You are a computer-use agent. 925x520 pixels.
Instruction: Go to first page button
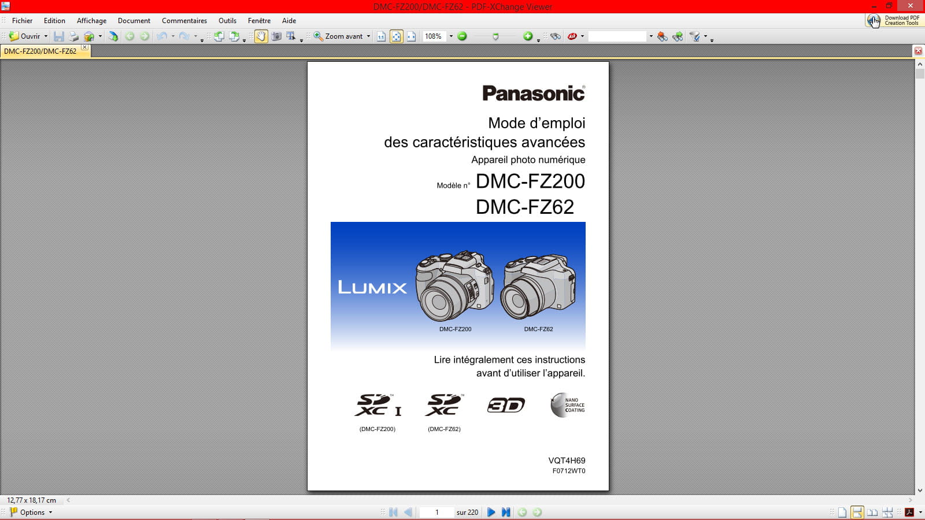pos(393,512)
